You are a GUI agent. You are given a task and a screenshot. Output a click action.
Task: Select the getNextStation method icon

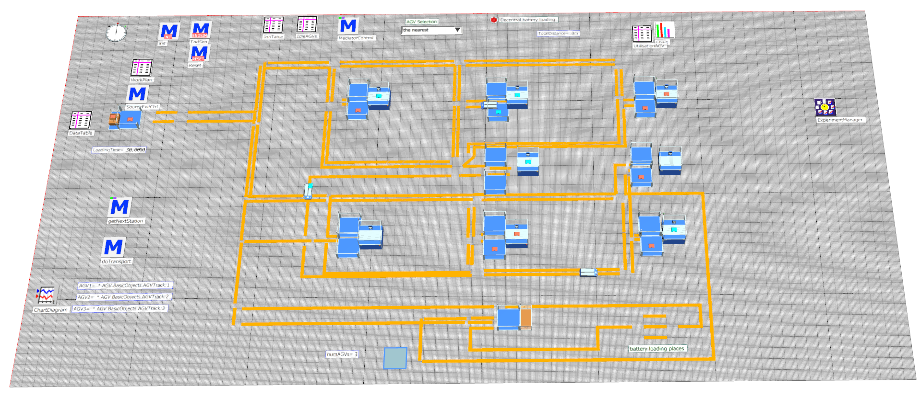click(x=119, y=207)
